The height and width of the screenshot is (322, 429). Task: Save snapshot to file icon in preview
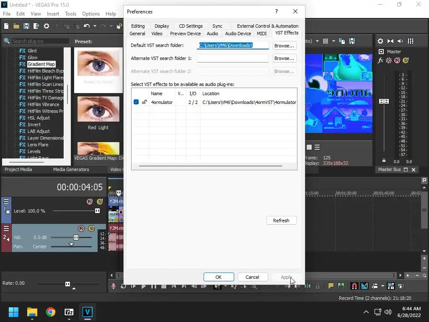tap(352, 41)
